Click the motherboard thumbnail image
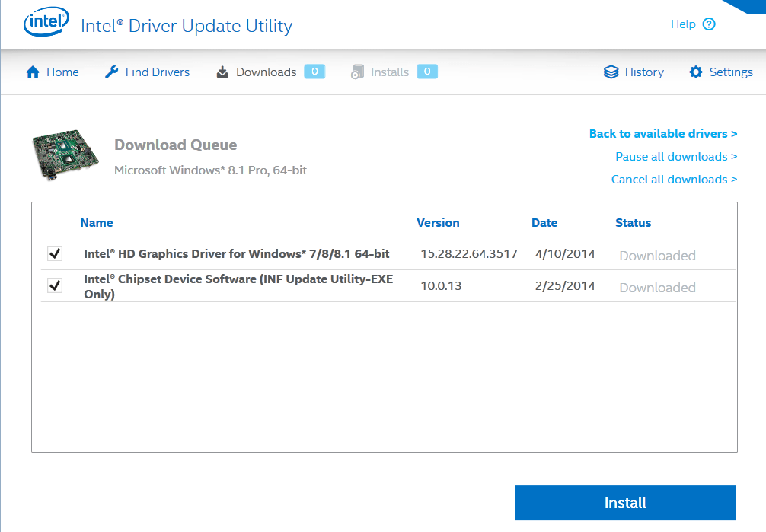 pos(66,156)
